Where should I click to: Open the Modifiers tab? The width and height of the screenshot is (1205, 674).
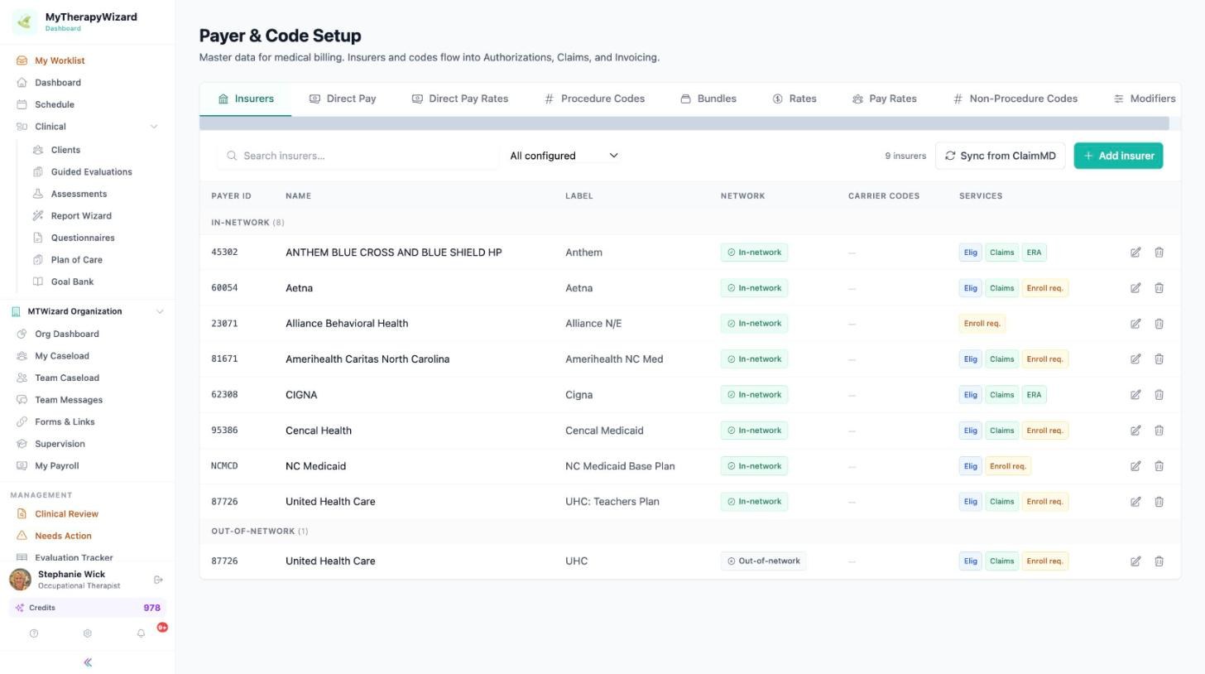[x=1145, y=99]
